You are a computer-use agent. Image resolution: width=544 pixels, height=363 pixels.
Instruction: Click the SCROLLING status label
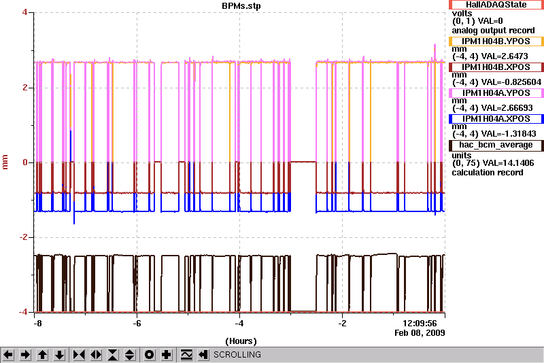point(237,355)
